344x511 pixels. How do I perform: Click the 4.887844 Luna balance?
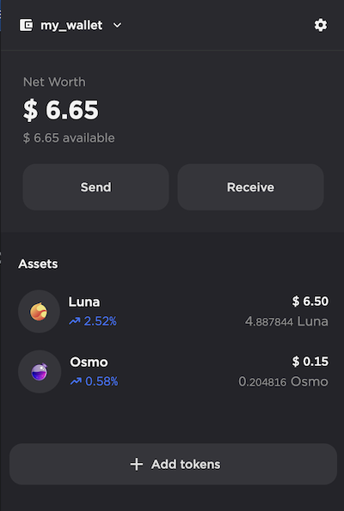pyautogui.click(x=286, y=322)
